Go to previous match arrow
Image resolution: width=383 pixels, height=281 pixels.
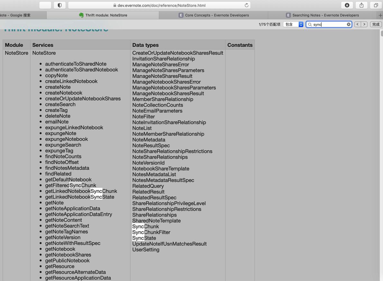click(358, 24)
